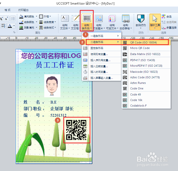Open the 外框 border dropdown
This screenshot has height=171, width=178.
[45, 16]
